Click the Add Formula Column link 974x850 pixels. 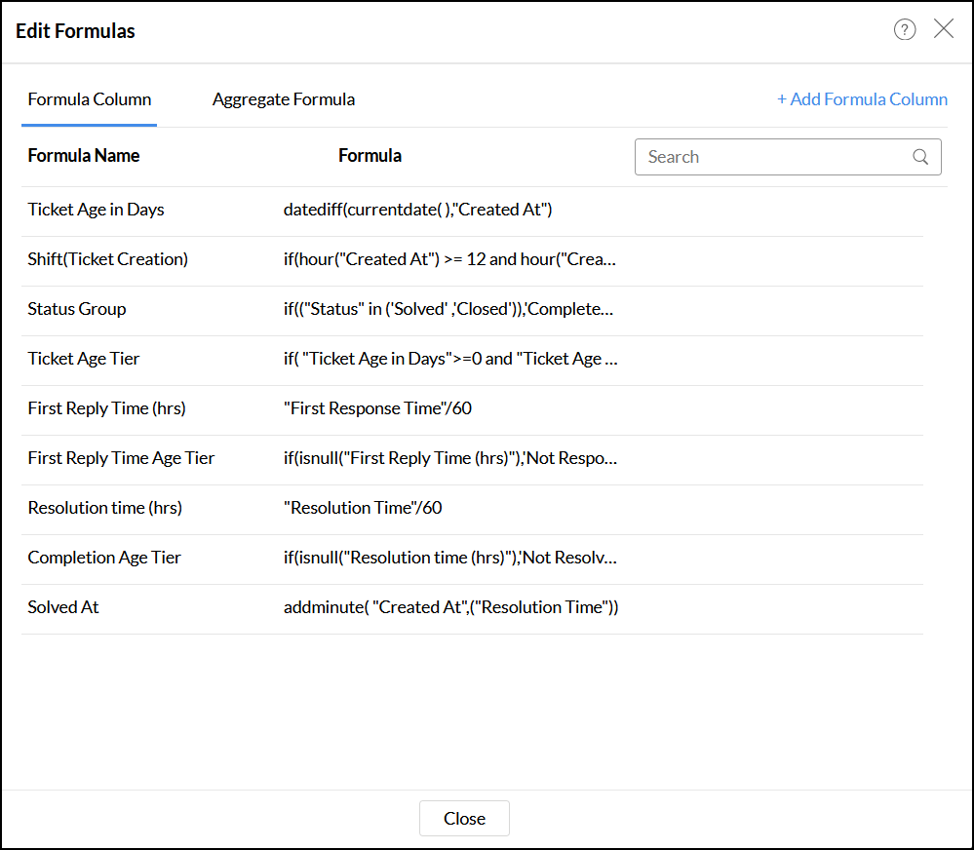click(x=862, y=99)
